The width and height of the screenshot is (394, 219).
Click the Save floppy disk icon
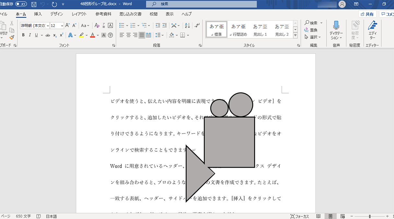[34, 4]
